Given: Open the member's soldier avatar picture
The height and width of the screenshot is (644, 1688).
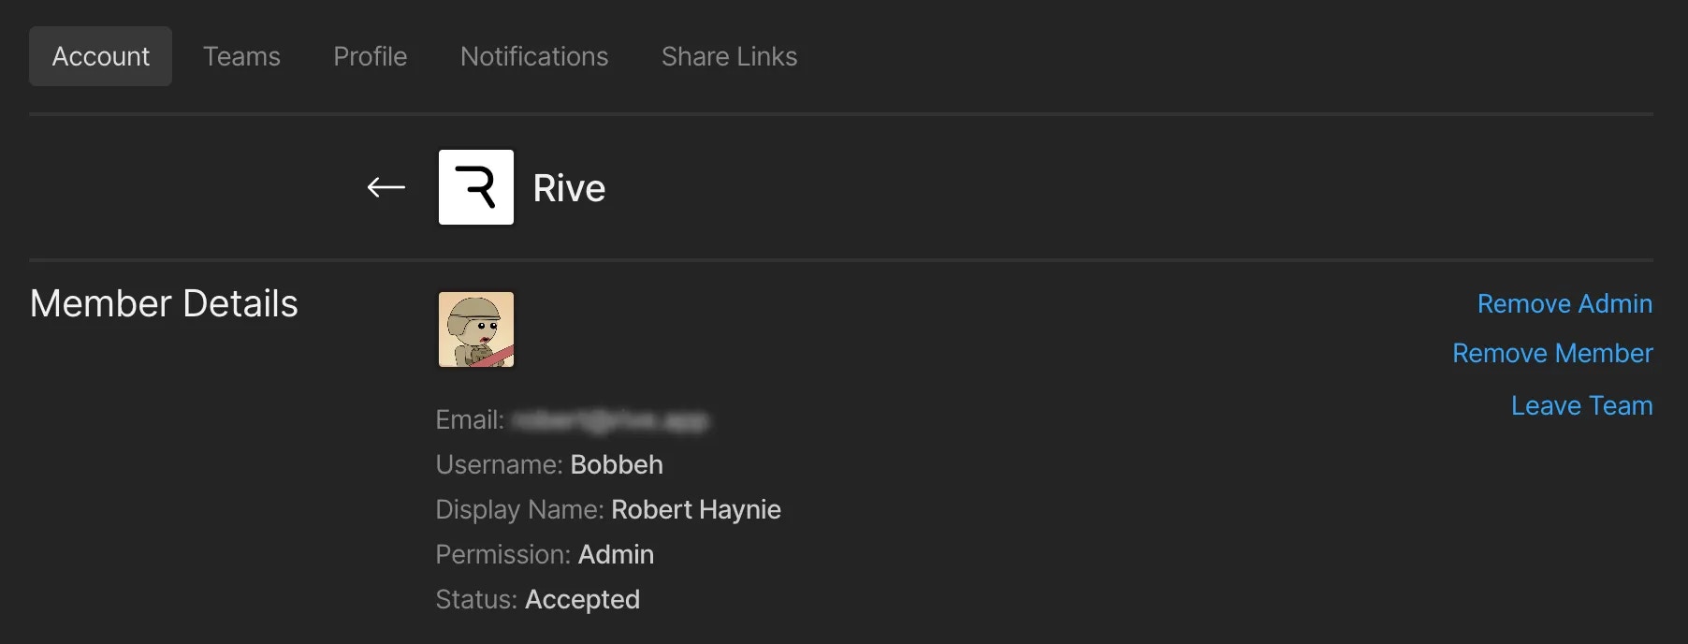Looking at the screenshot, I should point(476,329).
